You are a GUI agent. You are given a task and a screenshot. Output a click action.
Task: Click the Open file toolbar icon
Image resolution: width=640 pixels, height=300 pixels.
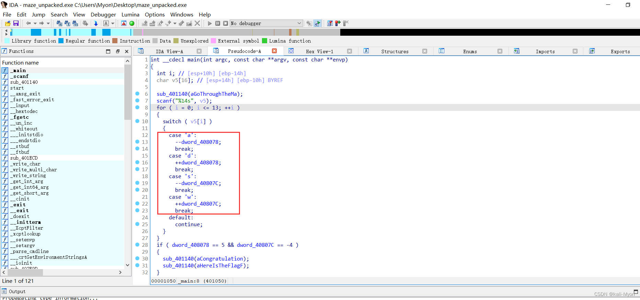(8, 23)
